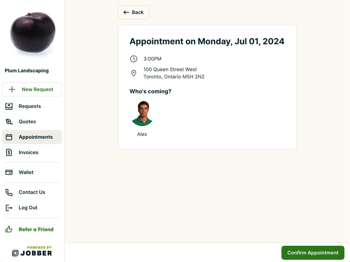Select the Requests inbox icon
The image size is (350, 262).
click(9, 106)
